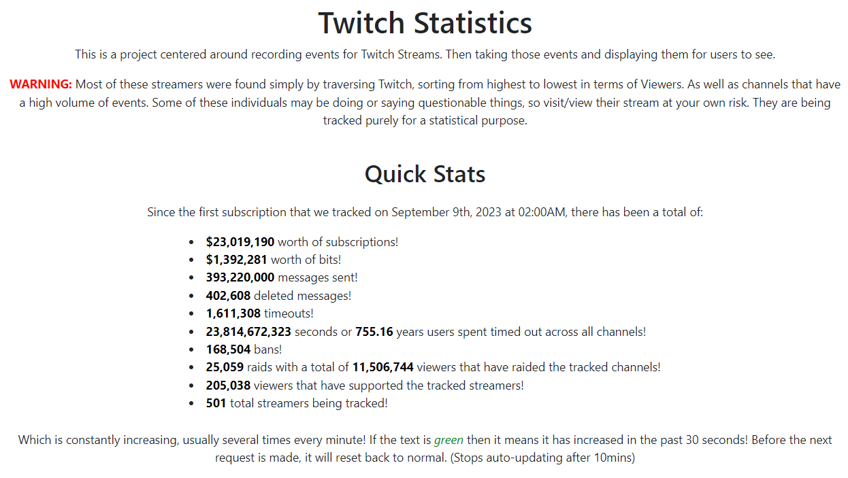Select the 393,220,000 messages sent count
This screenshot has height=478, width=848.
(240, 277)
